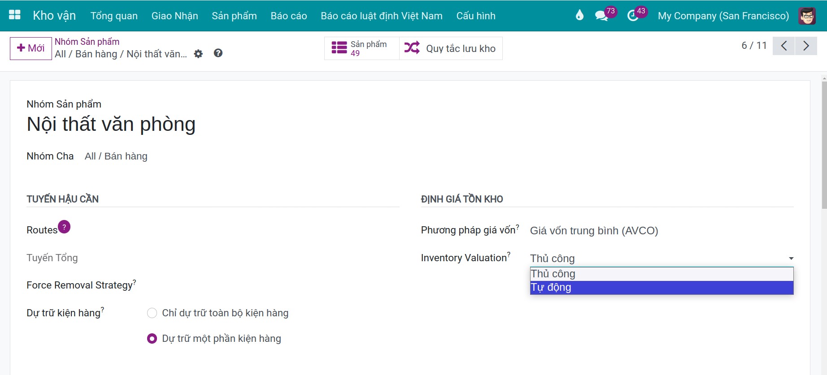Viewport: 827px width, 375px height.
Task: Click the 'Mới' new record button
Action: (31, 48)
